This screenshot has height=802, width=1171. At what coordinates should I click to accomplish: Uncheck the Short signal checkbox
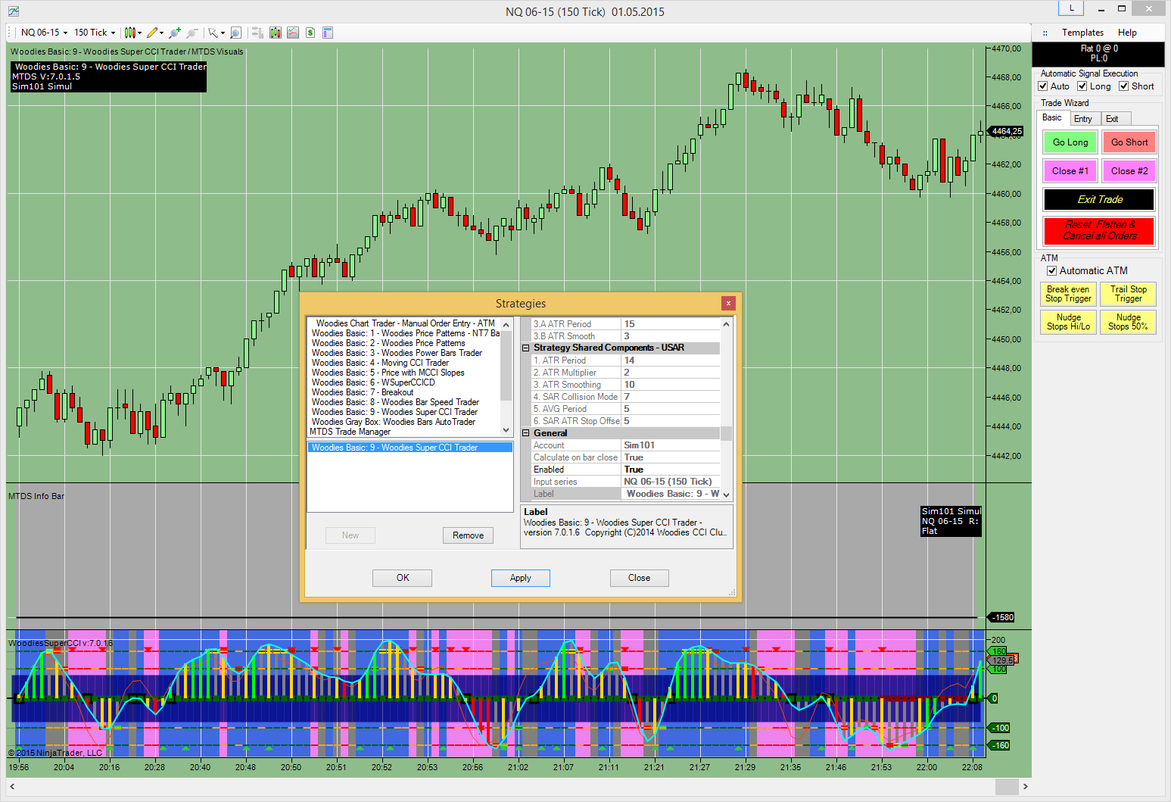pyautogui.click(x=1124, y=86)
